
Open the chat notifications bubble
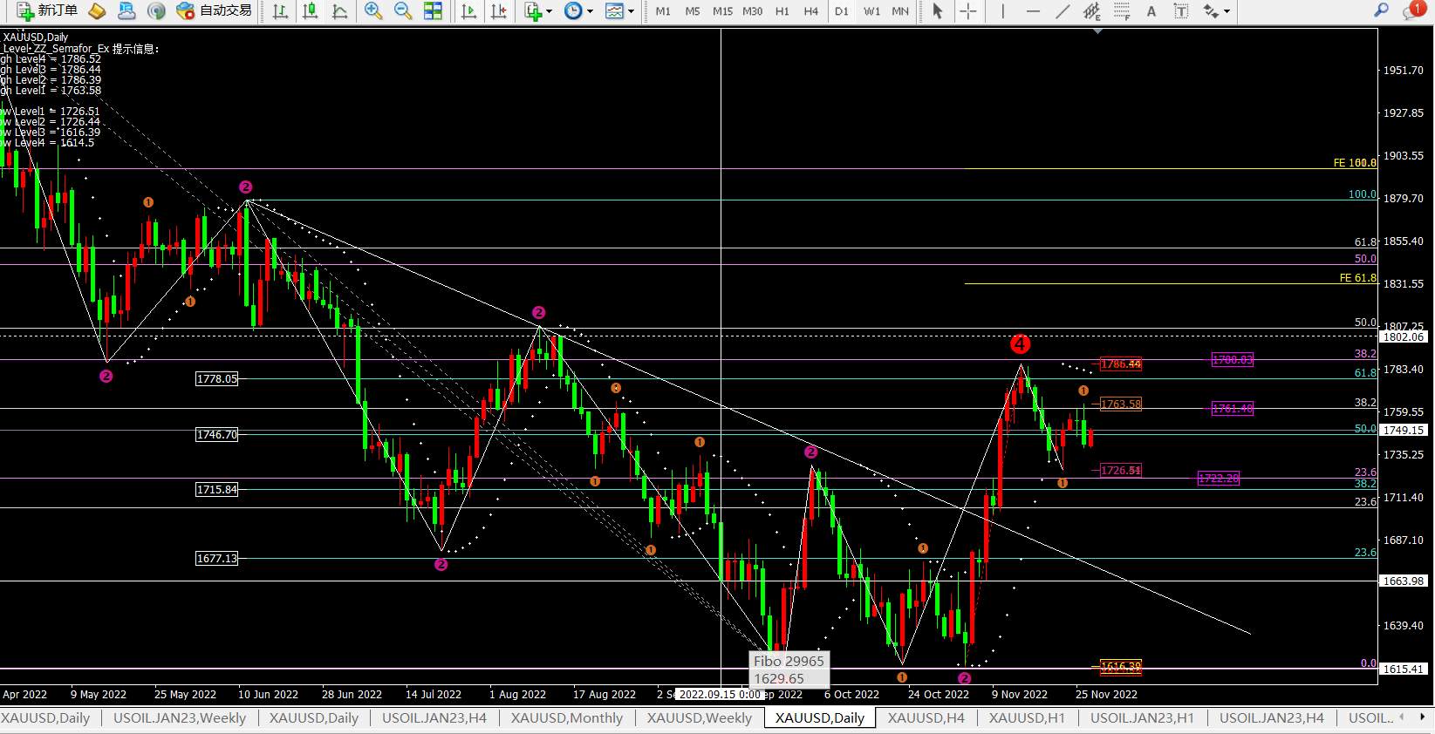[1412, 10]
